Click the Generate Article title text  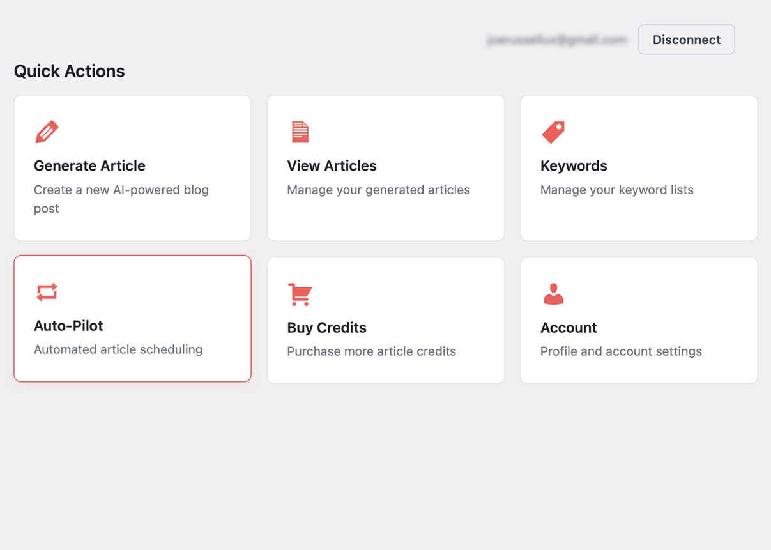point(89,165)
